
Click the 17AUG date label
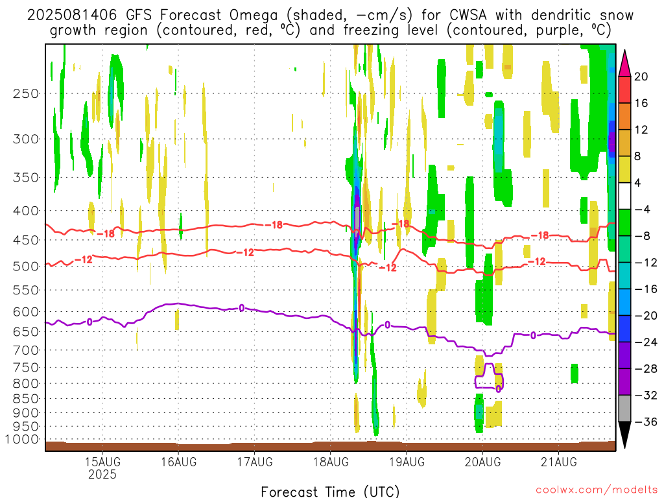[x=254, y=462]
